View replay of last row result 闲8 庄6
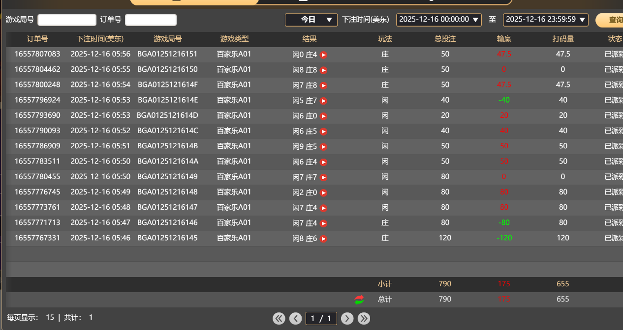Viewport: 623px width, 330px height. point(324,238)
